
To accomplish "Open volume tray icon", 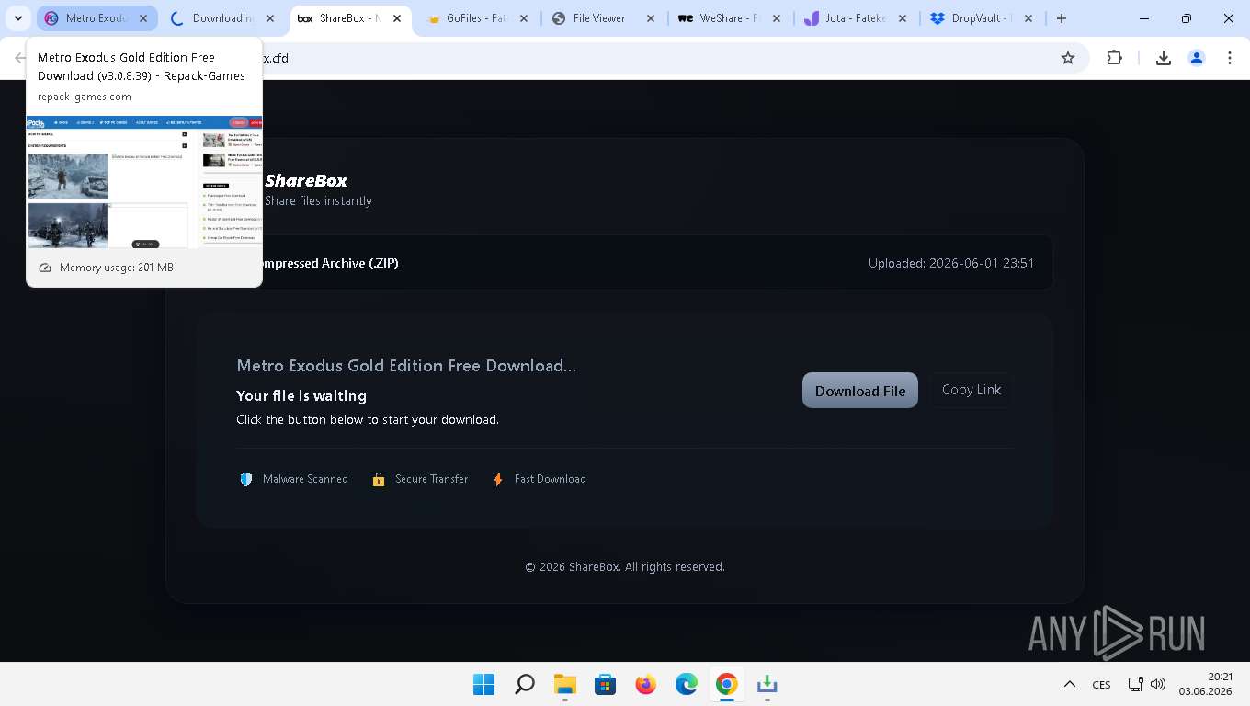I will (1158, 685).
